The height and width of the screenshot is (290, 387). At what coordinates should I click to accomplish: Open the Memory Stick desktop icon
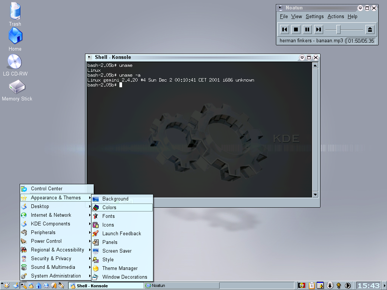pyautogui.click(x=17, y=86)
